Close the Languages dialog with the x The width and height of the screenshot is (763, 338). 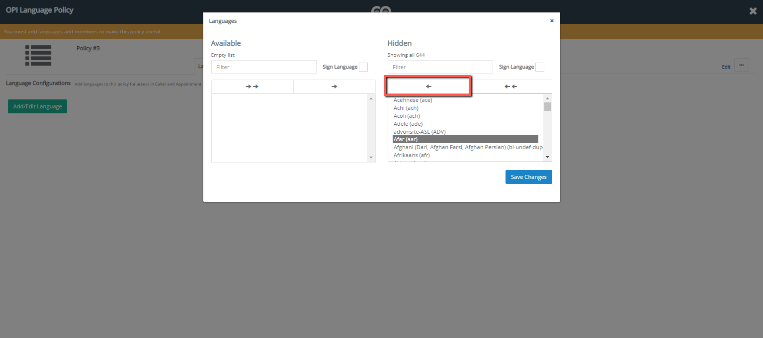tap(552, 21)
